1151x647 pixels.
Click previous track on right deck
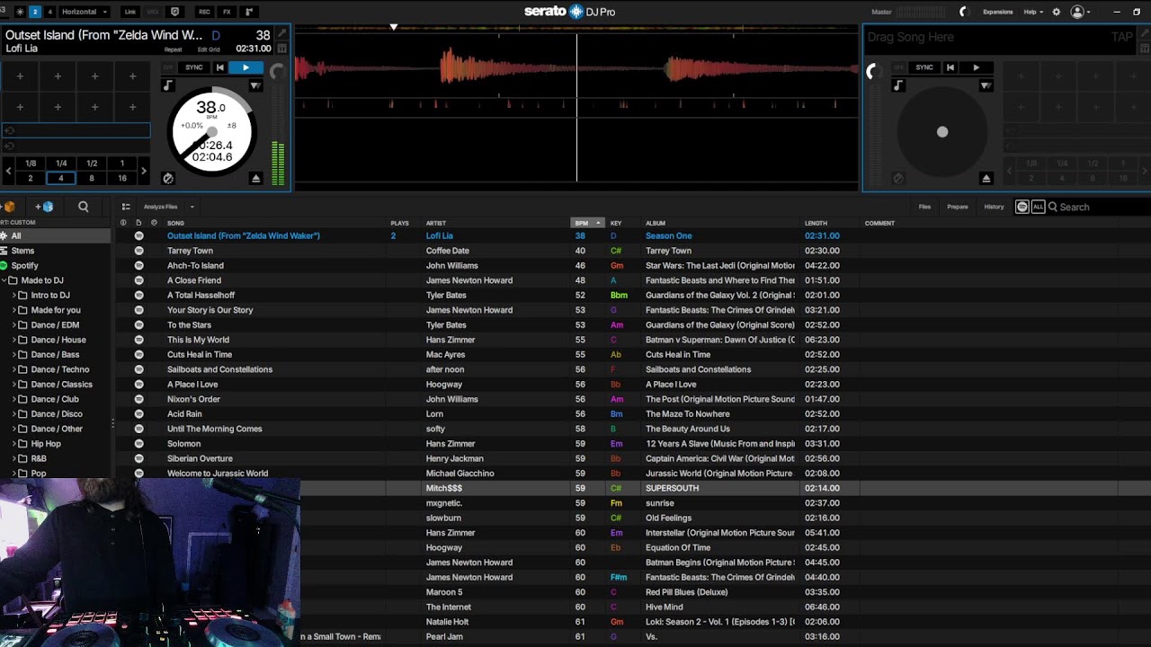(x=950, y=67)
